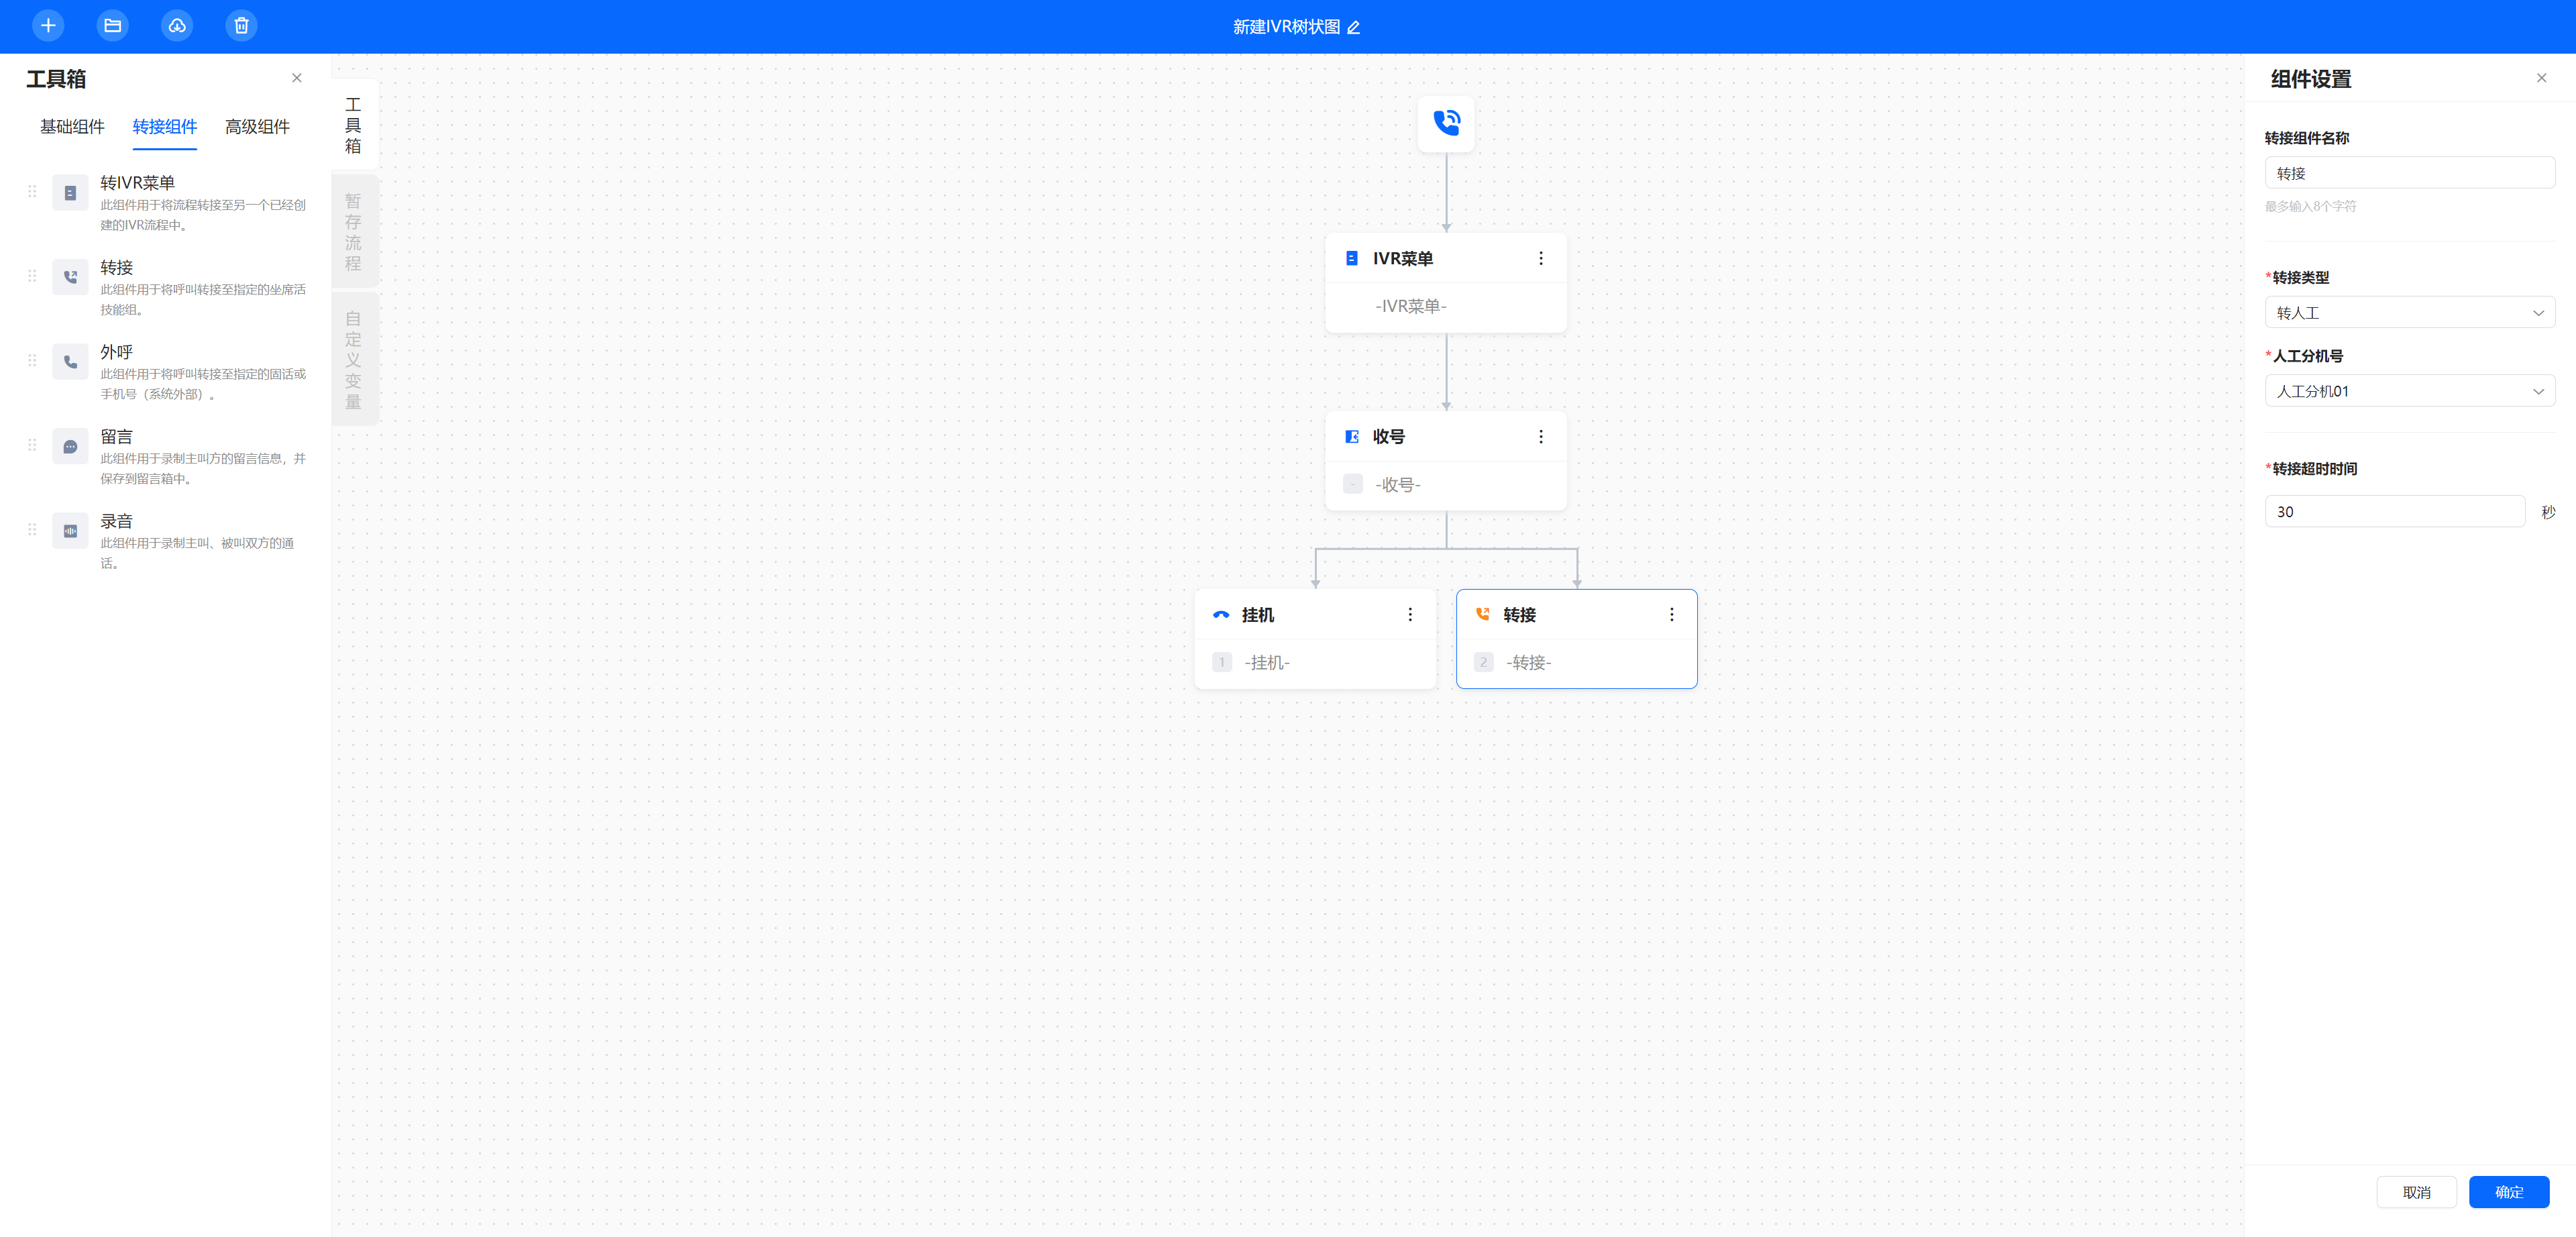The image size is (2576, 1237).
Task: Click the 新建IVR树状图 title text
Action: pos(1286,27)
